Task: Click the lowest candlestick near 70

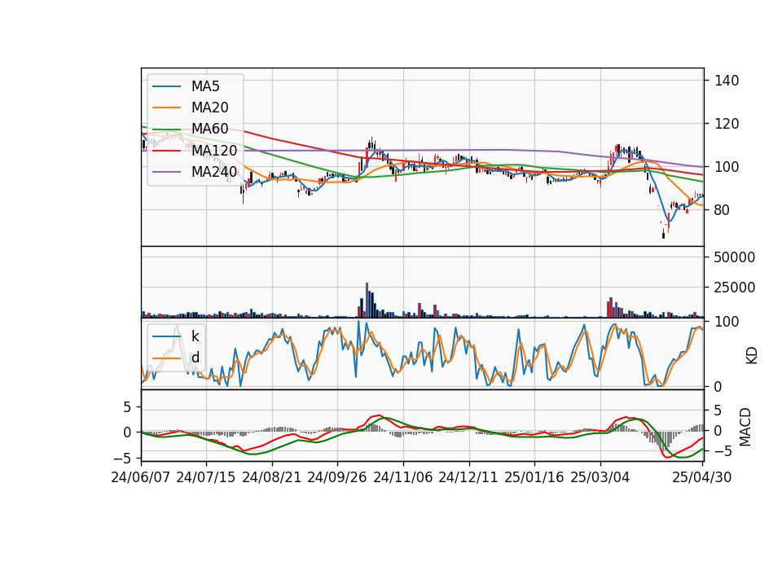Action: (663, 234)
